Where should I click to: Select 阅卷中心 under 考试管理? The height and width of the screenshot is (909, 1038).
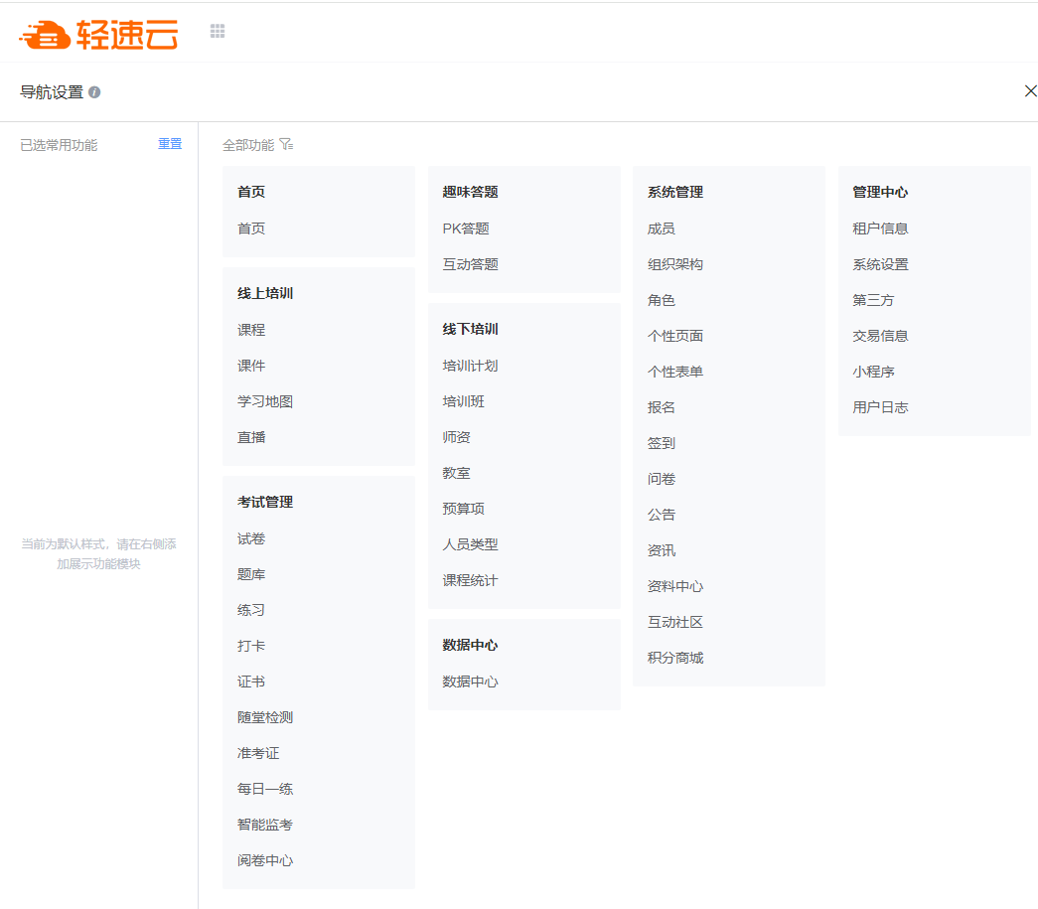click(265, 860)
